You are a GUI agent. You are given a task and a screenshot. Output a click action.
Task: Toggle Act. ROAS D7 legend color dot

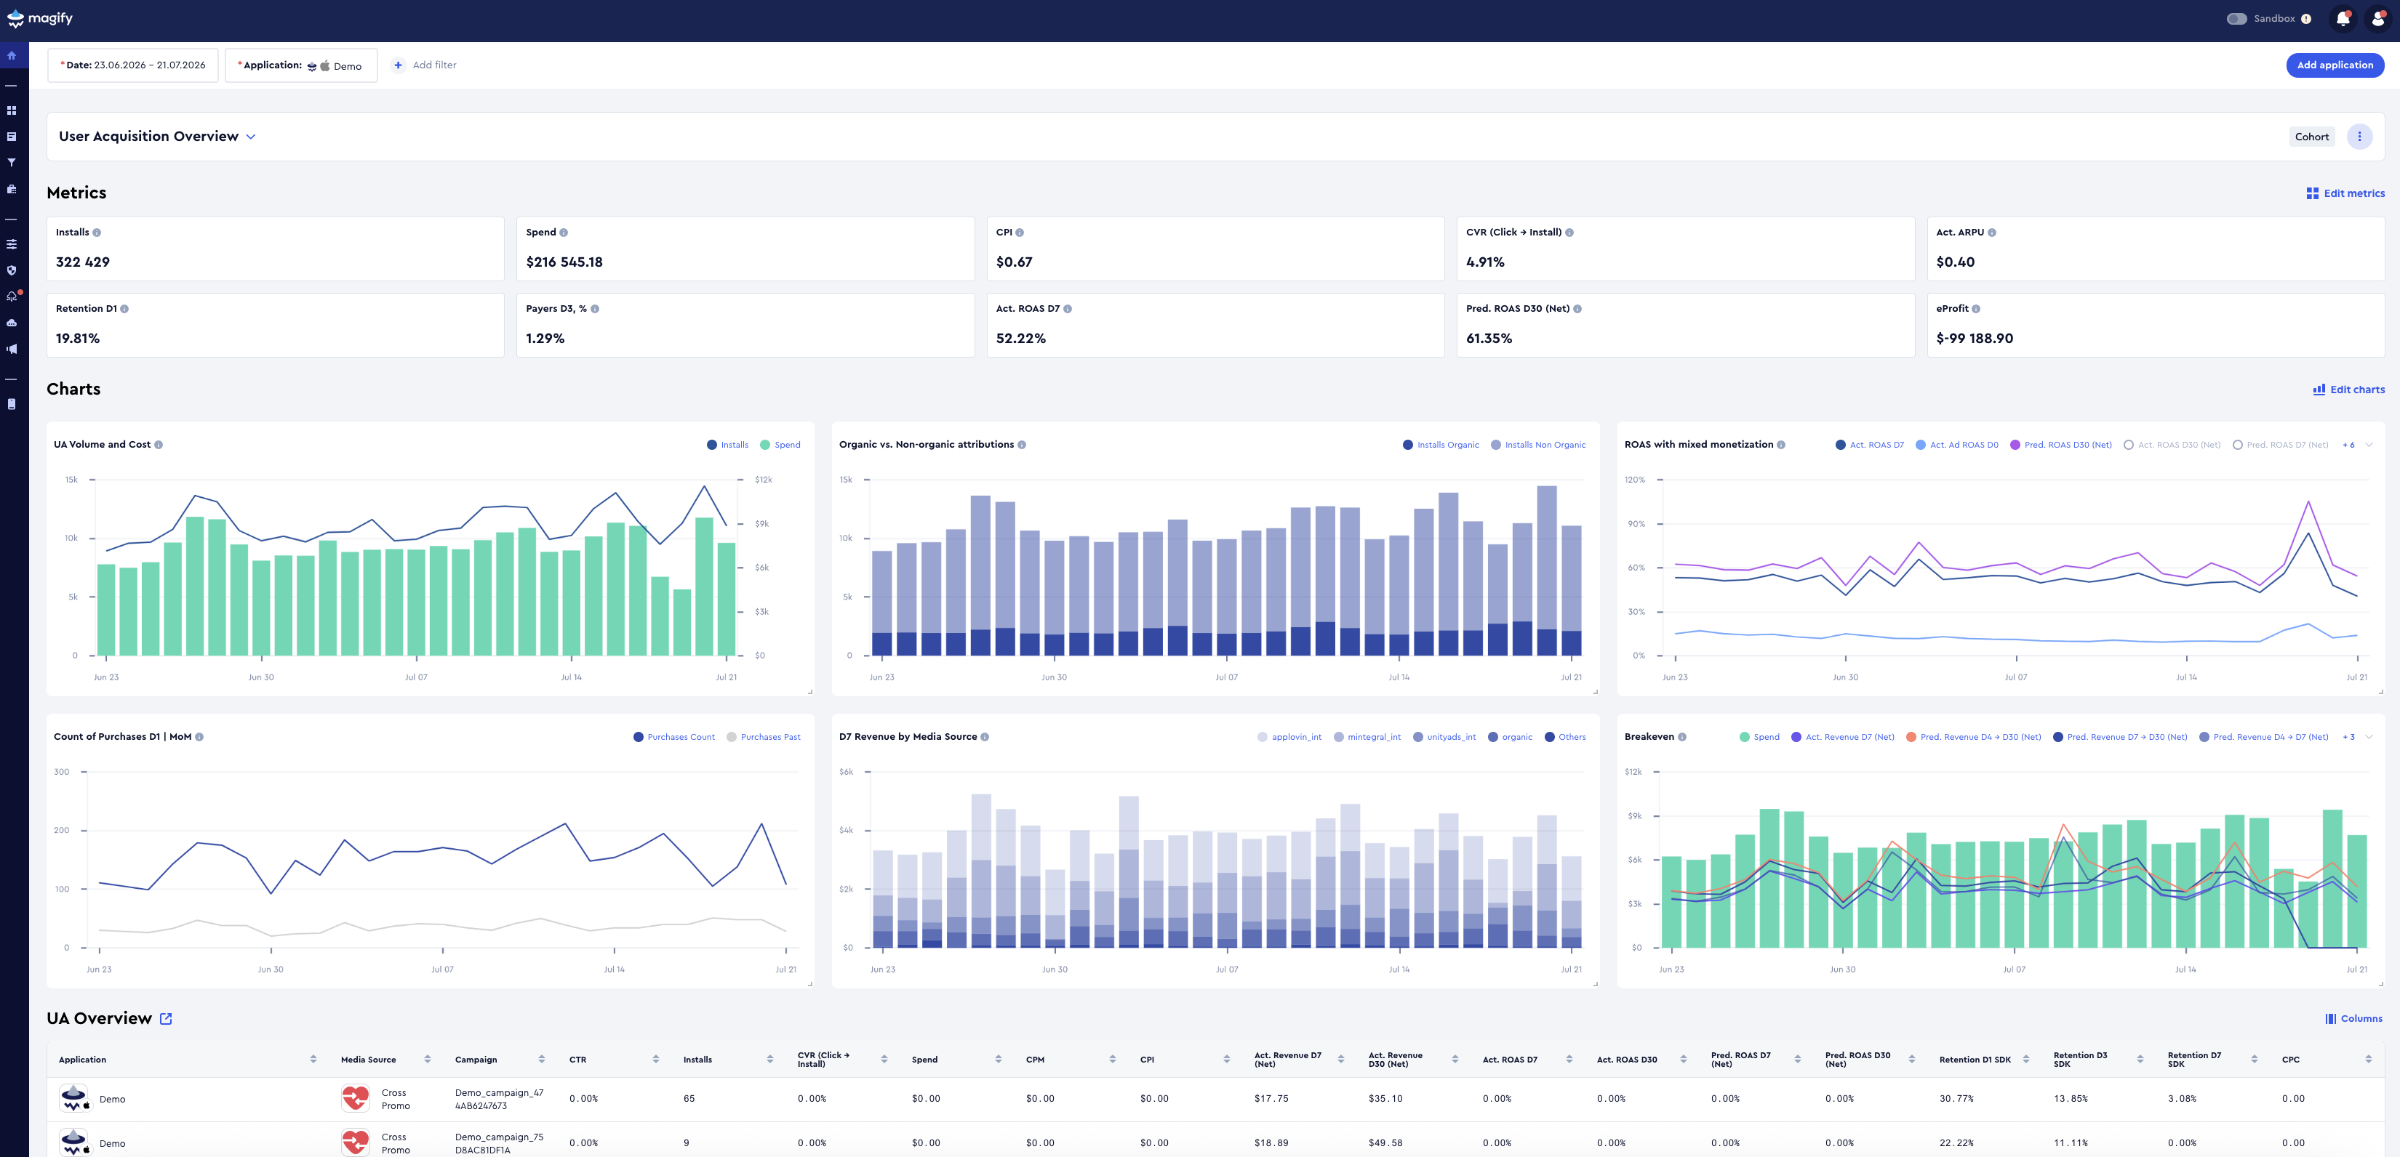point(1840,445)
